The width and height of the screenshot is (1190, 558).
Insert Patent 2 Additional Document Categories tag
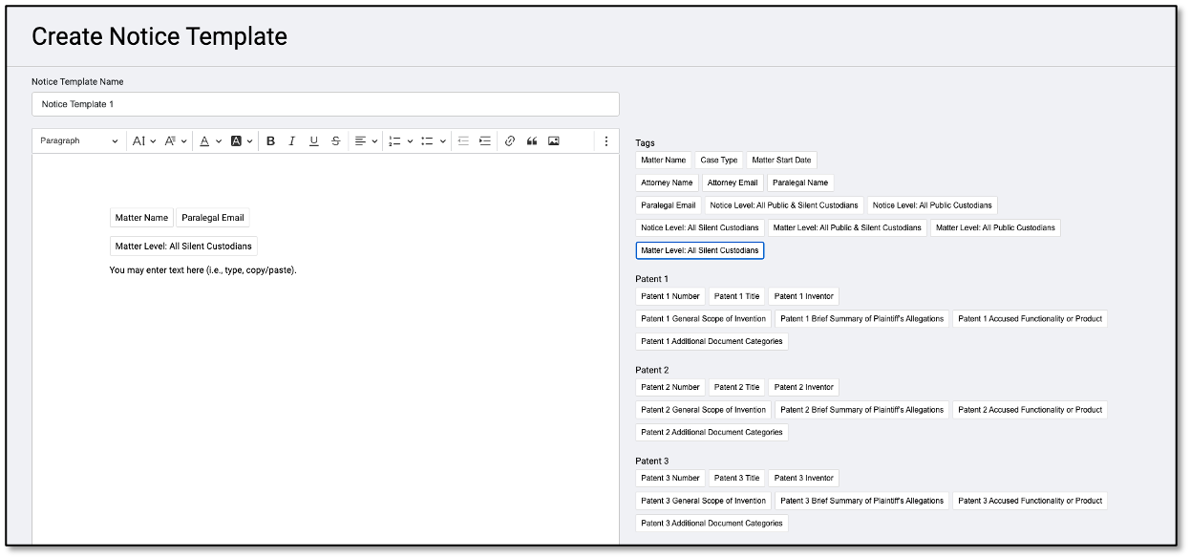[712, 433]
